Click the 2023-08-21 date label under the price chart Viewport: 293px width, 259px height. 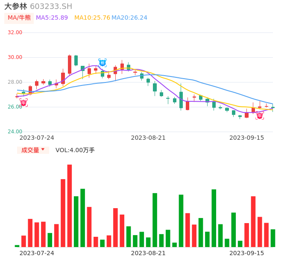click(x=148, y=138)
